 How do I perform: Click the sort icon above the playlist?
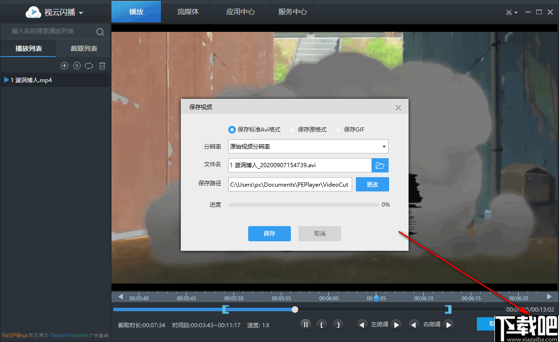(77, 66)
